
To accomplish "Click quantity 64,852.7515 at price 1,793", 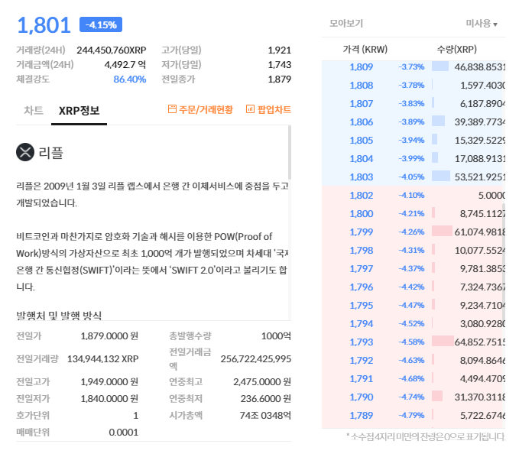I will [479, 342].
